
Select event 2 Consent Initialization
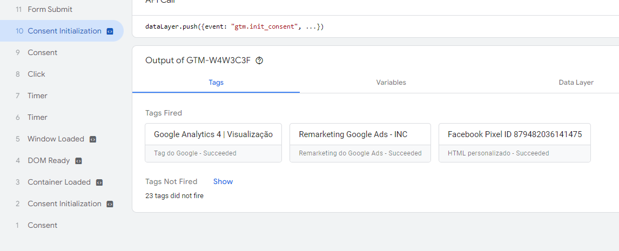[x=62, y=203]
